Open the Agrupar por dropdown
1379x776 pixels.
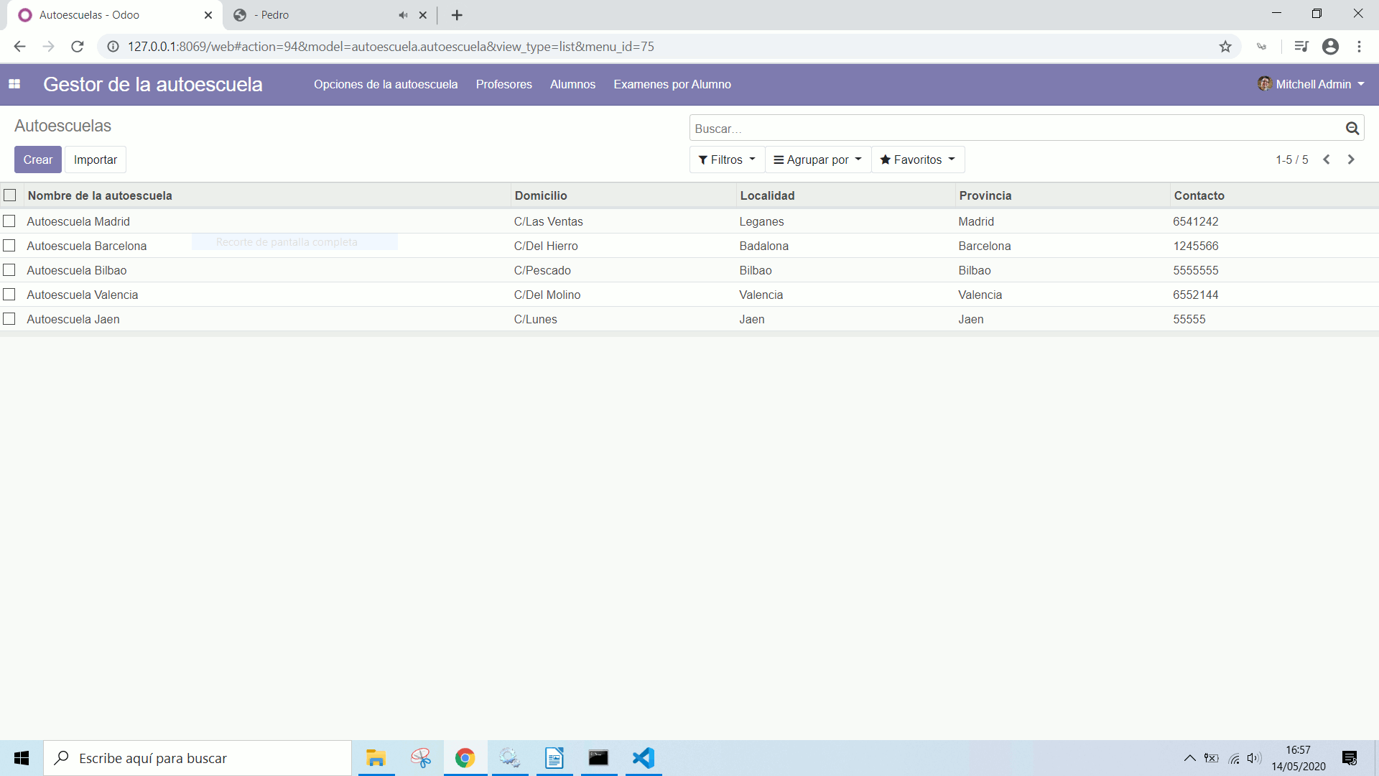[817, 160]
